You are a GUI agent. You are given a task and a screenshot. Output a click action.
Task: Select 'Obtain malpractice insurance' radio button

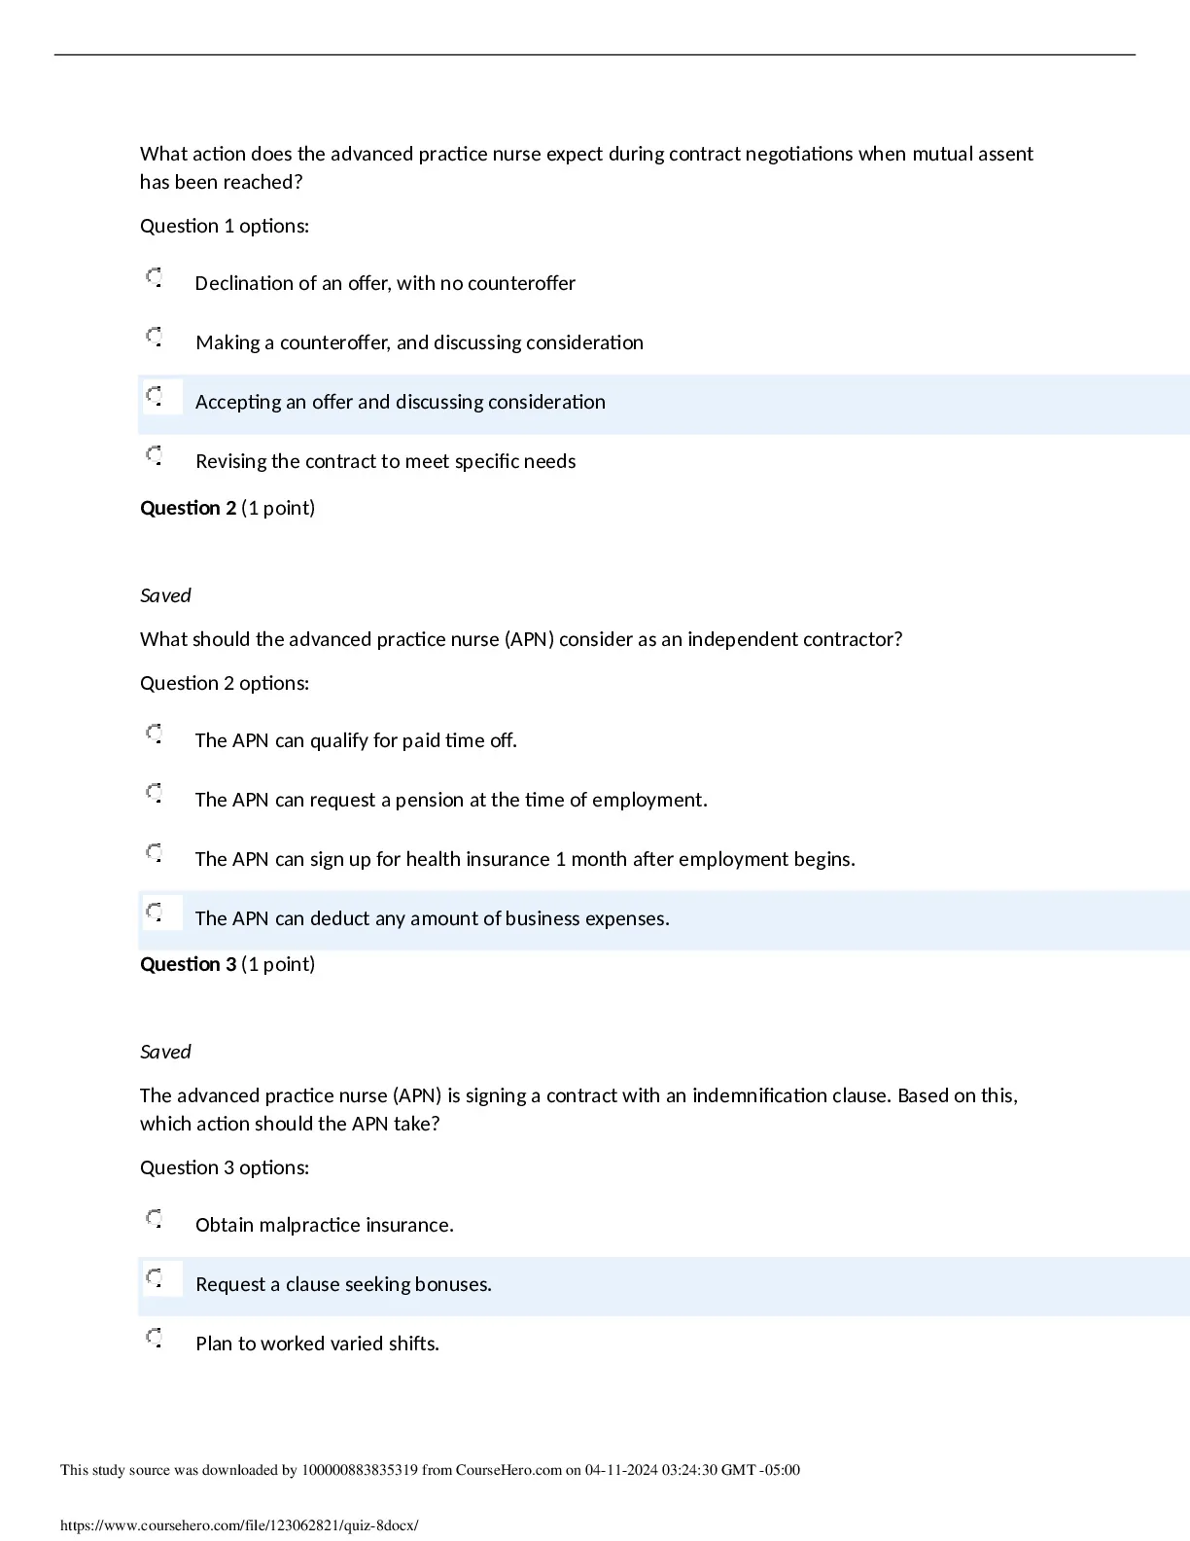tap(155, 1220)
